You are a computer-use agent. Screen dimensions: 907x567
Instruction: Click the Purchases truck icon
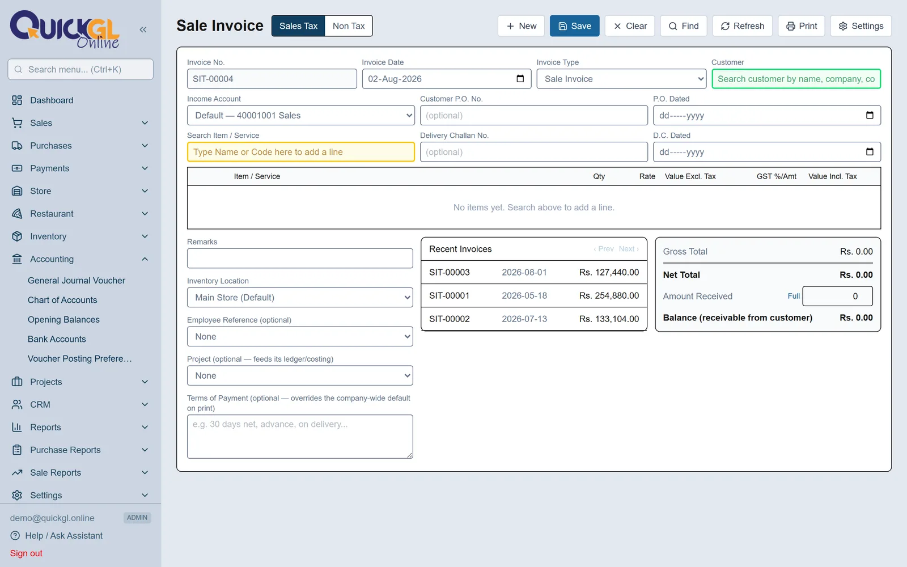click(17, 146)
